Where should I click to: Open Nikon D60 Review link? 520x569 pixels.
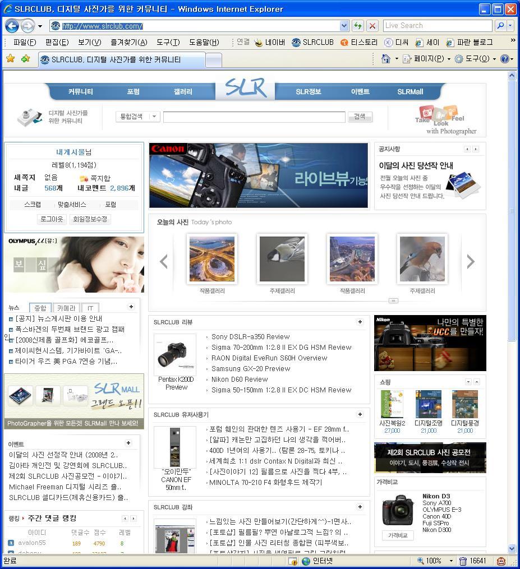(240, 379)
